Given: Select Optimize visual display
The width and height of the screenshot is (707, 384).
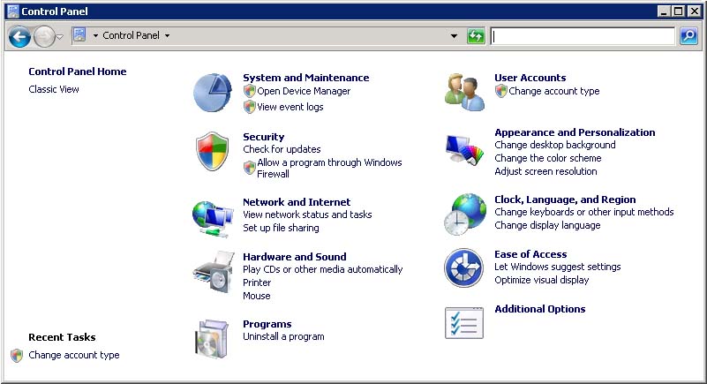Looking at the screenshot, I should tap(542, 280).
